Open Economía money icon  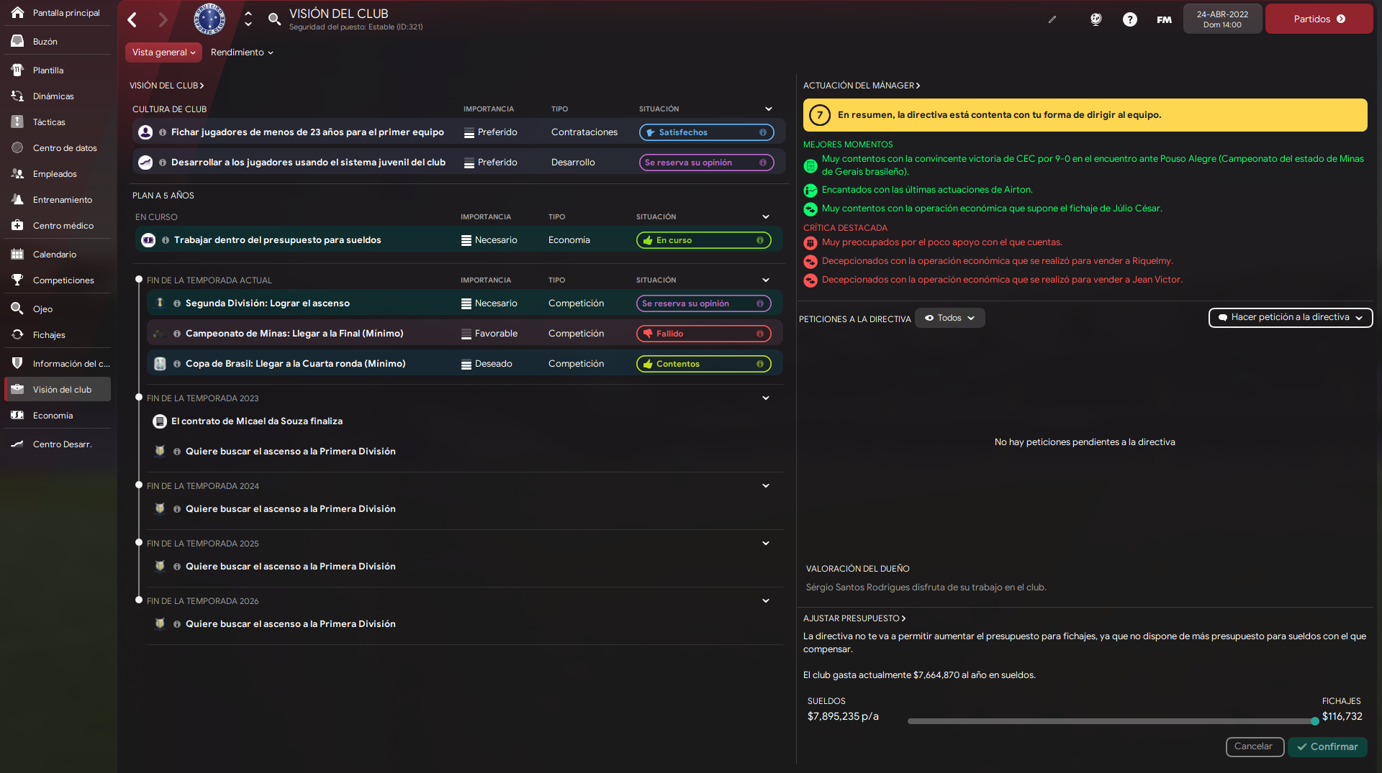pyautogui.click(x=17, y=415)
